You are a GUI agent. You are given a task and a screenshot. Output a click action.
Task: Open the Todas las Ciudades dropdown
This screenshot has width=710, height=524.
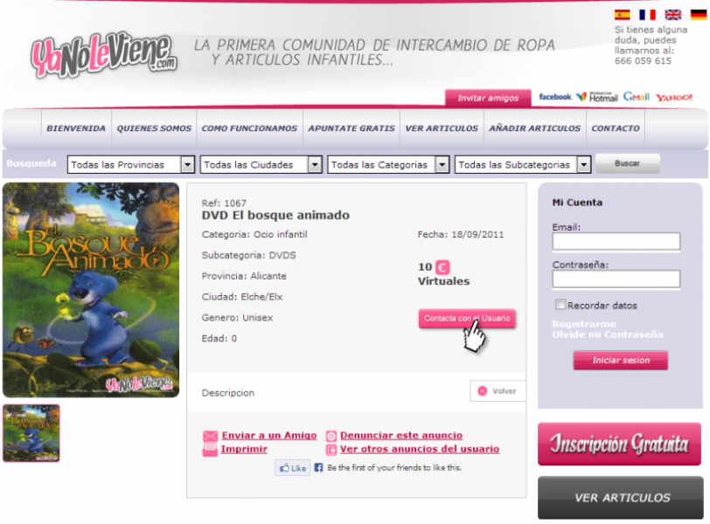pos(261,164)
